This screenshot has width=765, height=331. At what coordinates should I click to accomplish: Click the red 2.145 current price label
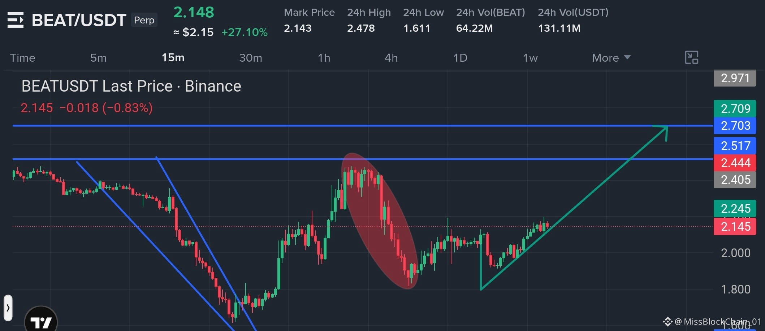click(x=735, y=226)
